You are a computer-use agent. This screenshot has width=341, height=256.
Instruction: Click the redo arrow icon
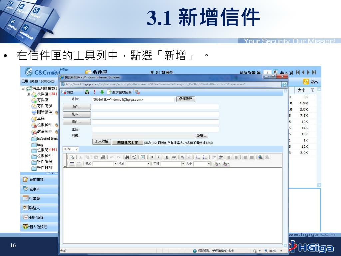[119, 157]
